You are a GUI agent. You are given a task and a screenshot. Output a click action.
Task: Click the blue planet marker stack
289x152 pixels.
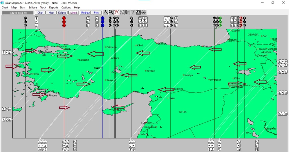[102, 22]
